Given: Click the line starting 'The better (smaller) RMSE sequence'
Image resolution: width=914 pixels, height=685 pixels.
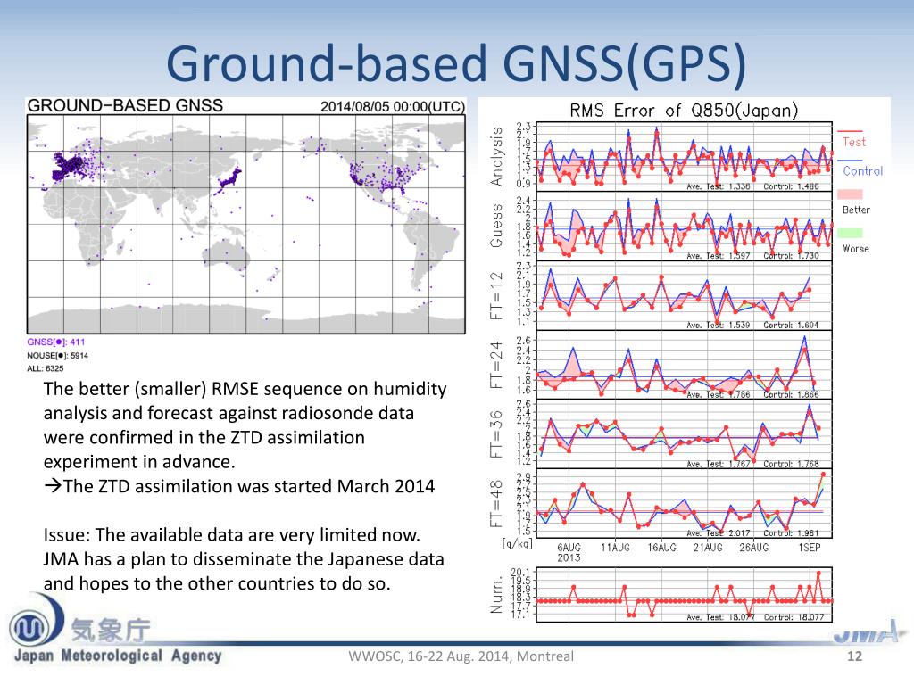Looking at the screenshot, I should pyautogui.click(x=245, y=389).
